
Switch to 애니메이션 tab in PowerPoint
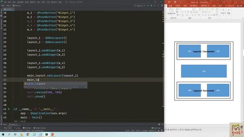(x=194, y=6)
